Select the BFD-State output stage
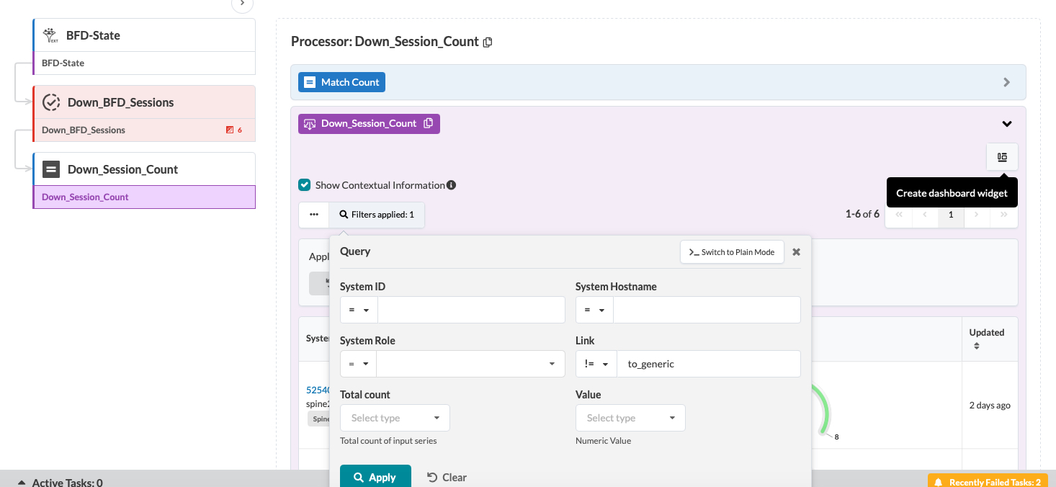Screen dimensions: 1056x487 pos(144,63)
